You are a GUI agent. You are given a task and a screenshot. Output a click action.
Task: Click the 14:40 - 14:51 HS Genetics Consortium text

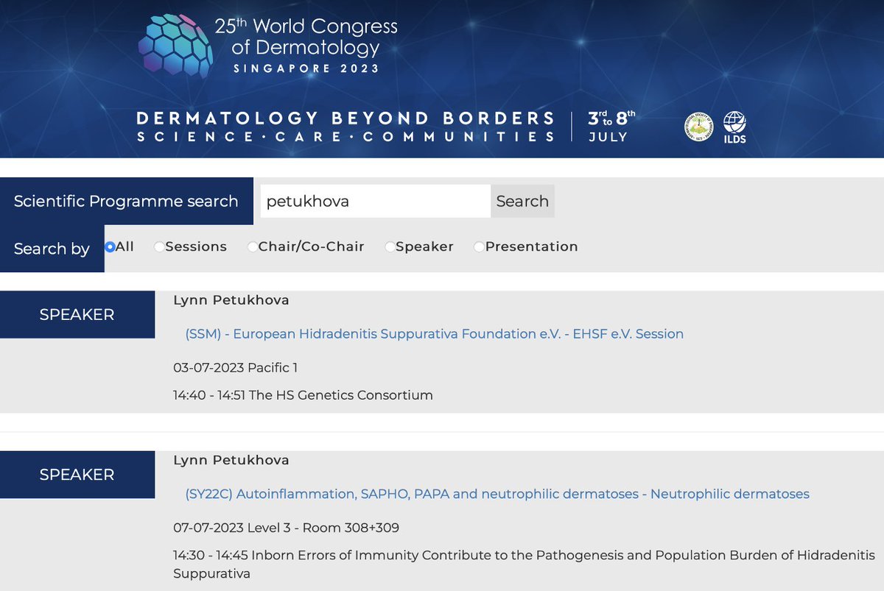click(303, 395)
